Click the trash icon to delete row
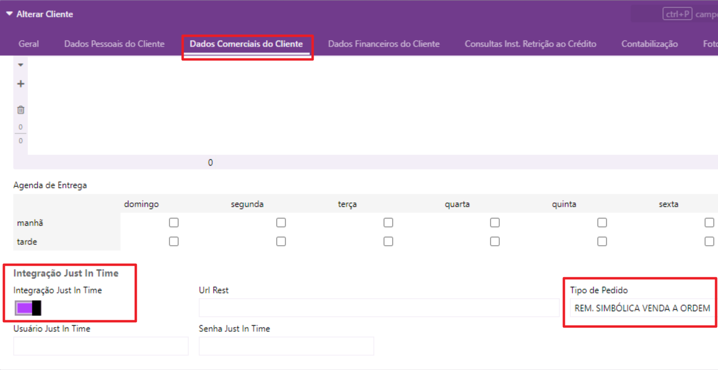 [21, 110]
